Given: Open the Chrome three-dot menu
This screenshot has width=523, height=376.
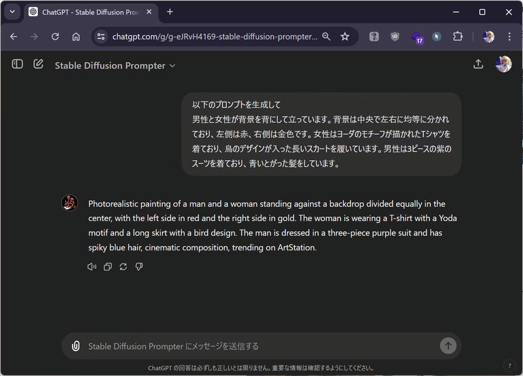Looking at the screenshot, I should point(509,37).
